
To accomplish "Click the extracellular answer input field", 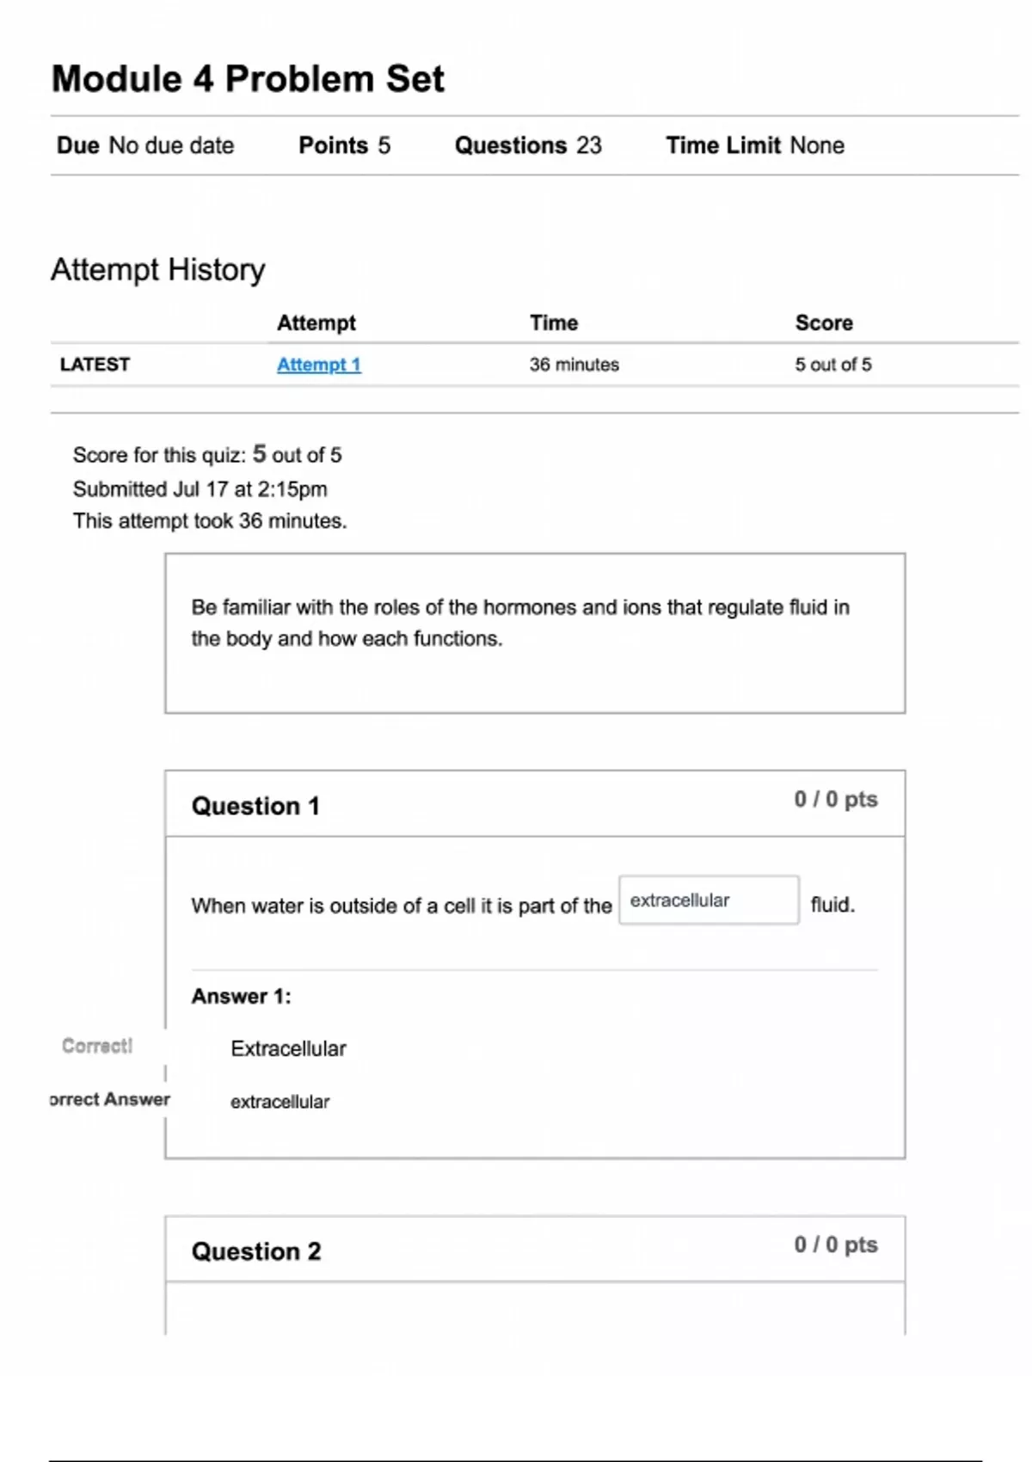I will [x=709, y=900].
